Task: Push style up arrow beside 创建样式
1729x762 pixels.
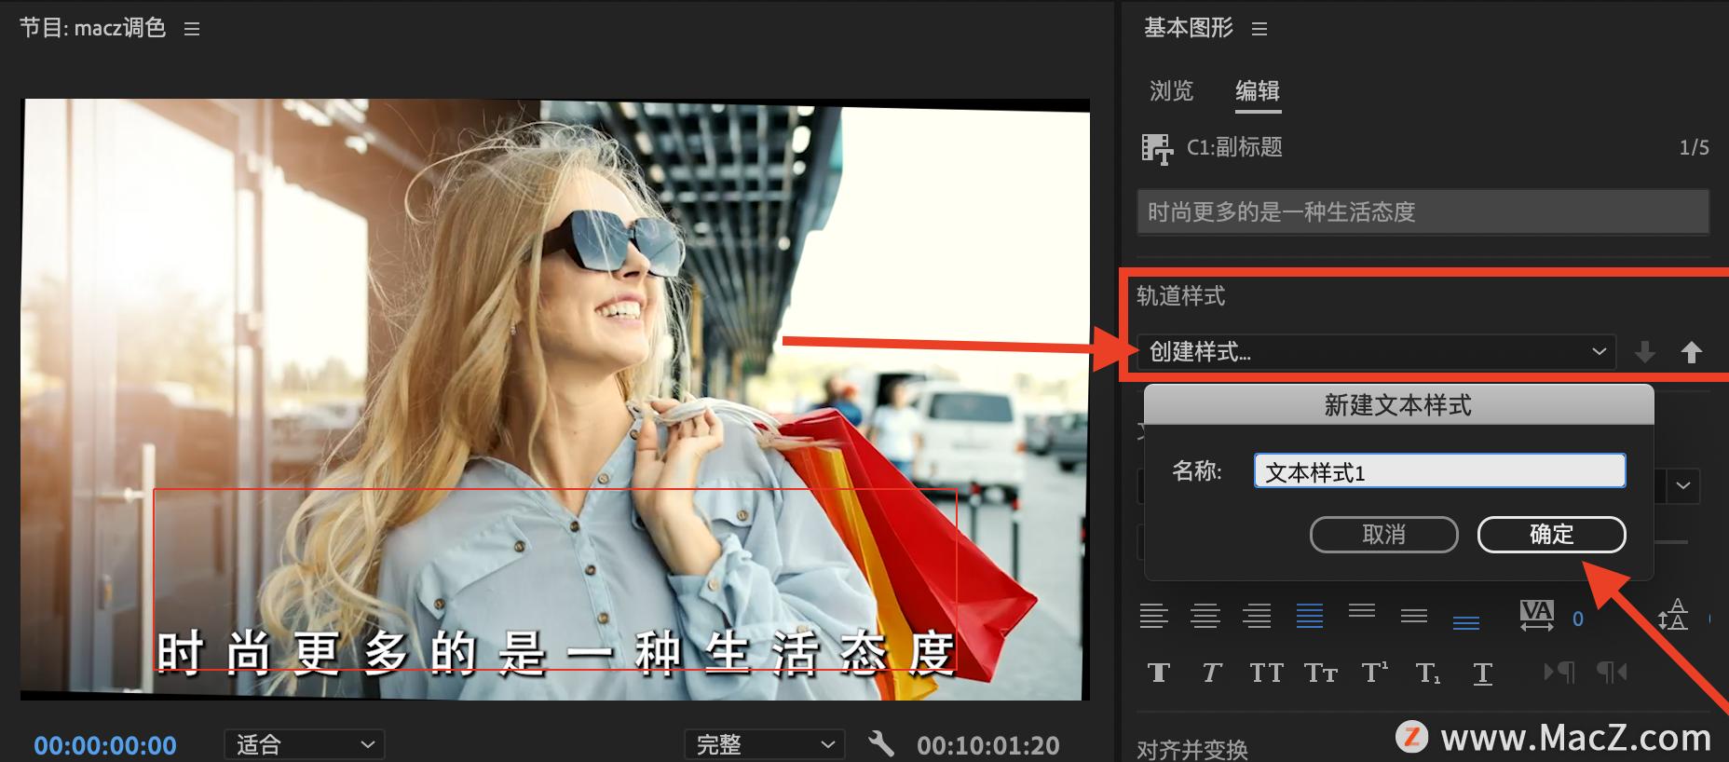Action: [x=1691, y=352]
